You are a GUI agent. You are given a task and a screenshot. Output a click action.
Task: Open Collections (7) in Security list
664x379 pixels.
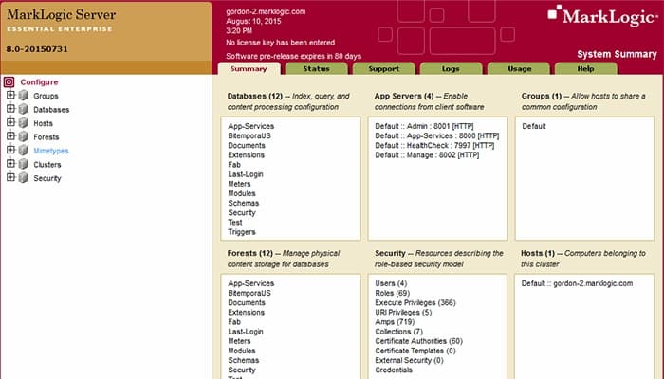tap(398, 332)
